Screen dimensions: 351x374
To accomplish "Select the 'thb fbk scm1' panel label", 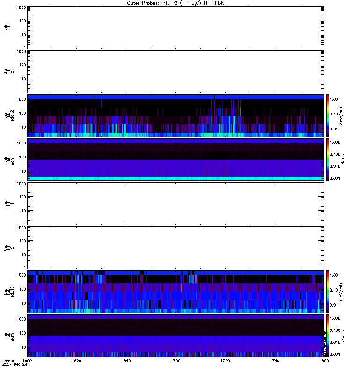I will pos(8,159).
